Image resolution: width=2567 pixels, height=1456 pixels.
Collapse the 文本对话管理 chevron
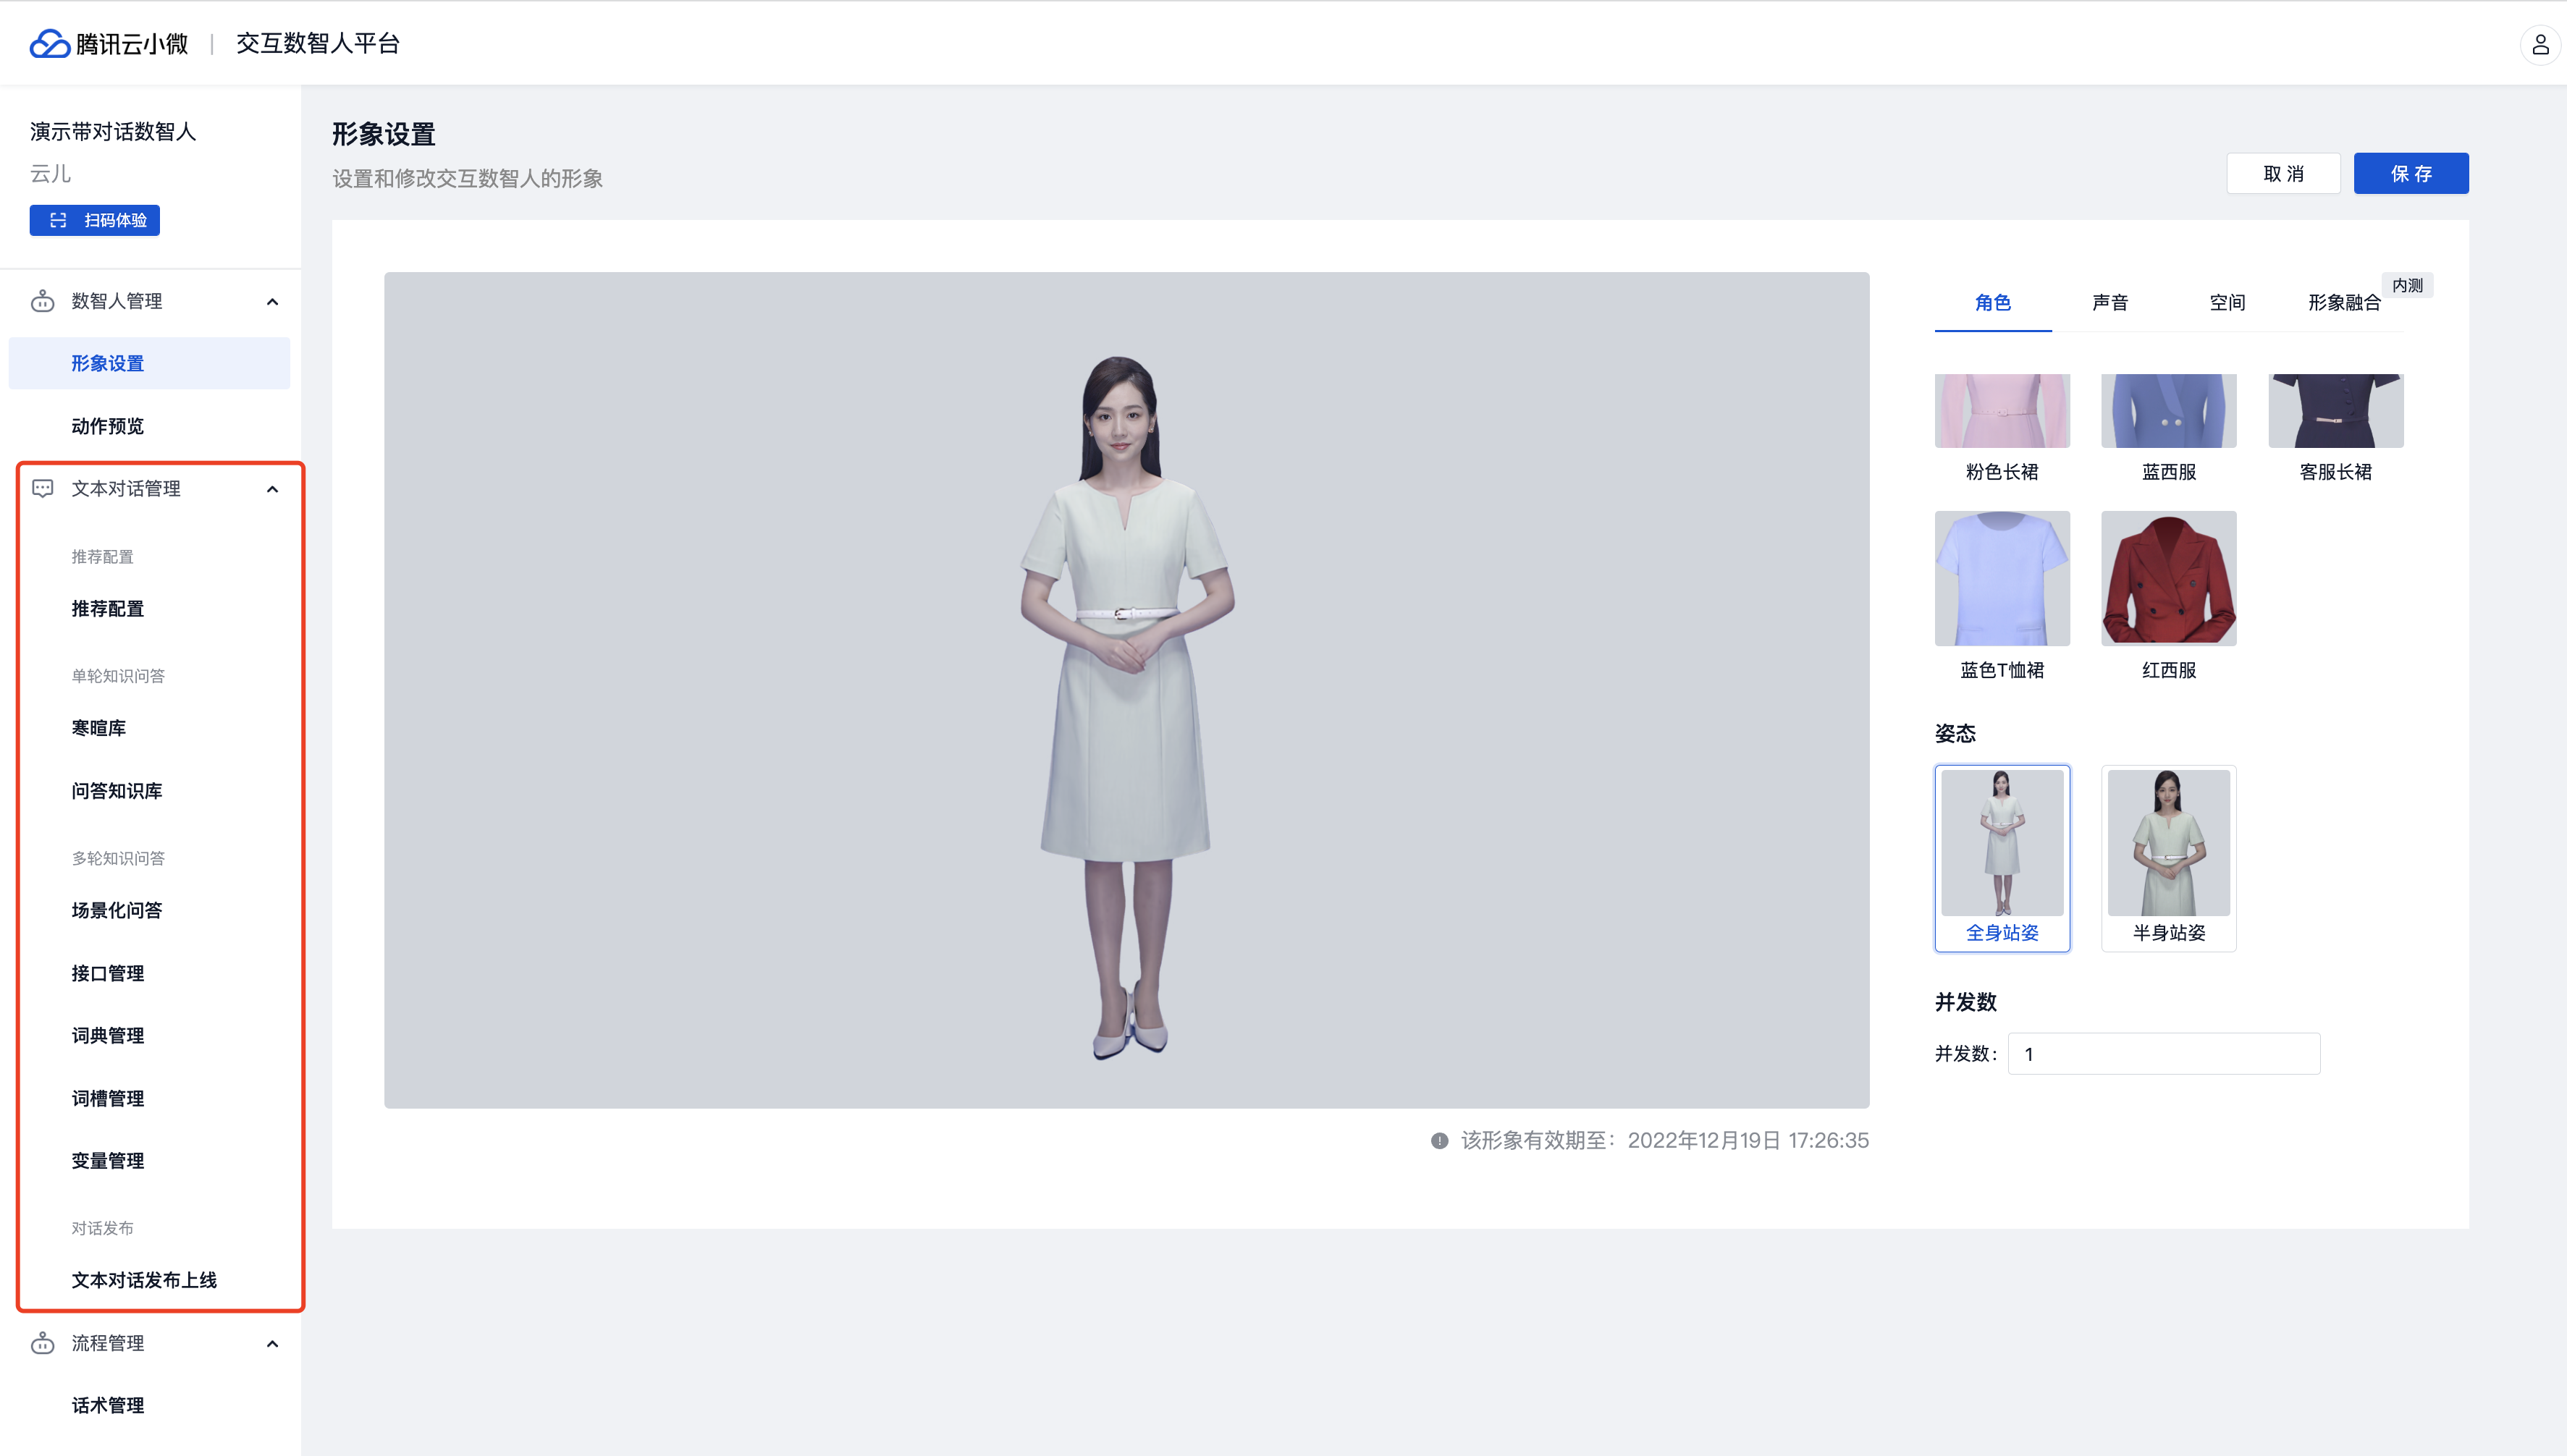[272, 489]
